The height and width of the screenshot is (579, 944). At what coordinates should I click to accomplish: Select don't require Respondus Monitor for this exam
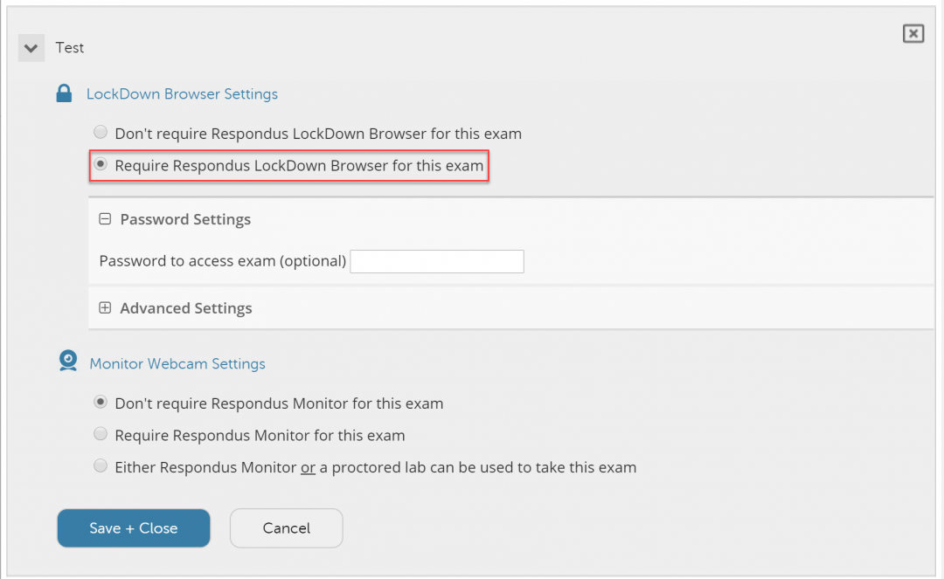tap(100, 402)
